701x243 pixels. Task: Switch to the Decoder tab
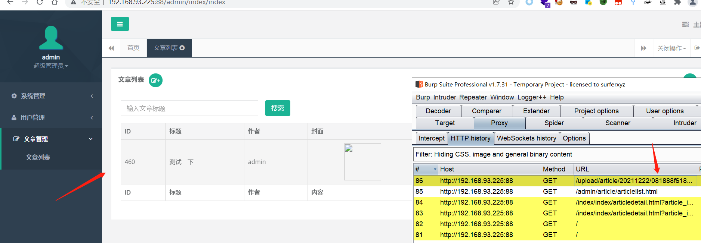pos(438,111)
